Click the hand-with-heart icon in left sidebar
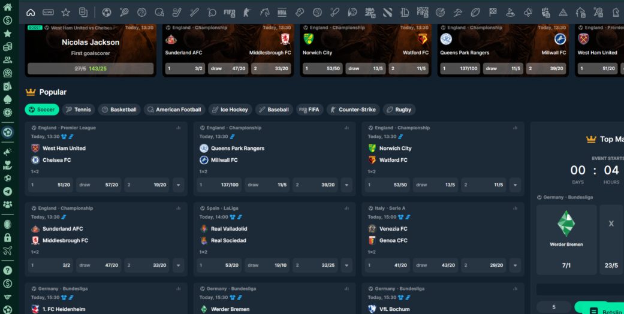This screenshot has height=314, width=624. 8,165
